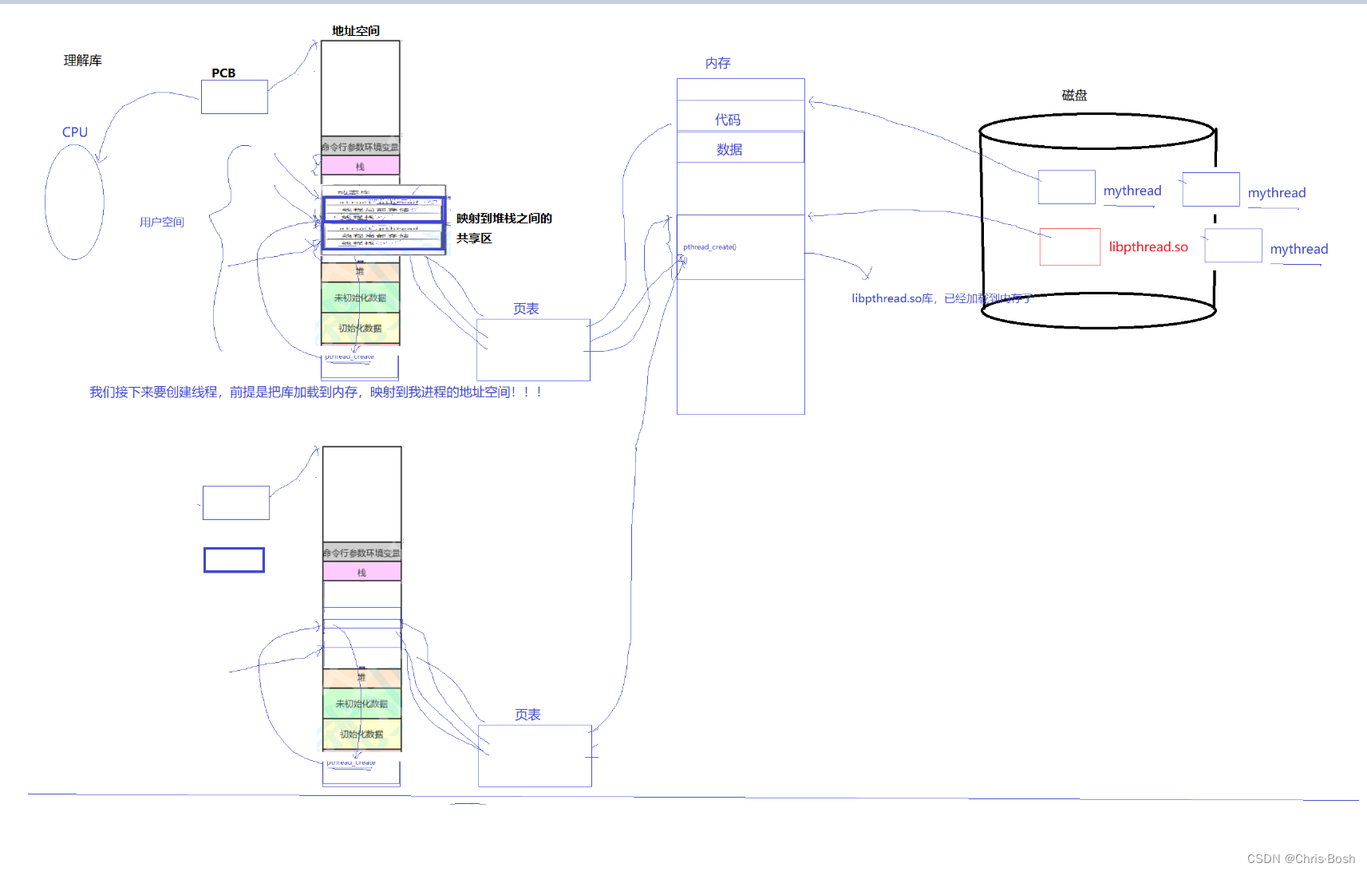Select the 数据 row in the memory box
The width and height of the screenshot is (1367, 871).
(x=741, y=148)
